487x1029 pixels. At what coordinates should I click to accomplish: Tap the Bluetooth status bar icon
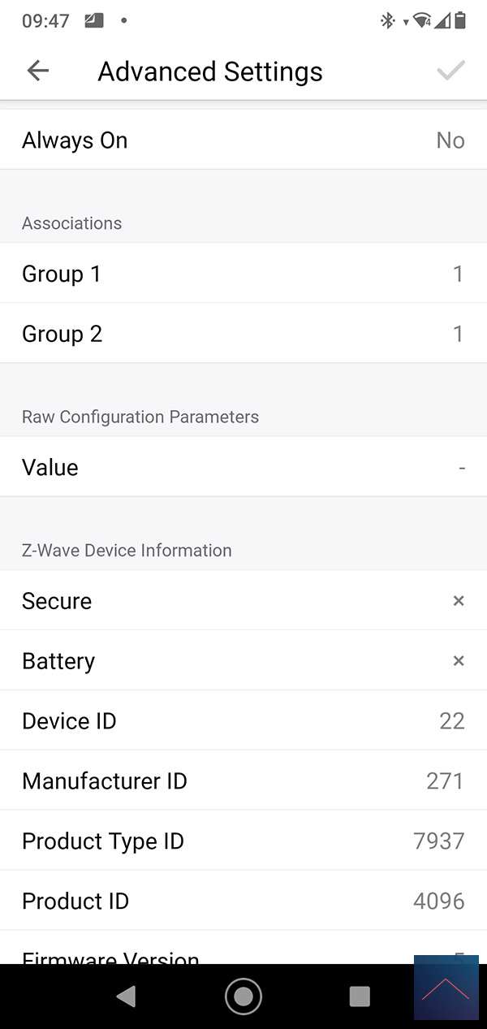coord(387,20)
